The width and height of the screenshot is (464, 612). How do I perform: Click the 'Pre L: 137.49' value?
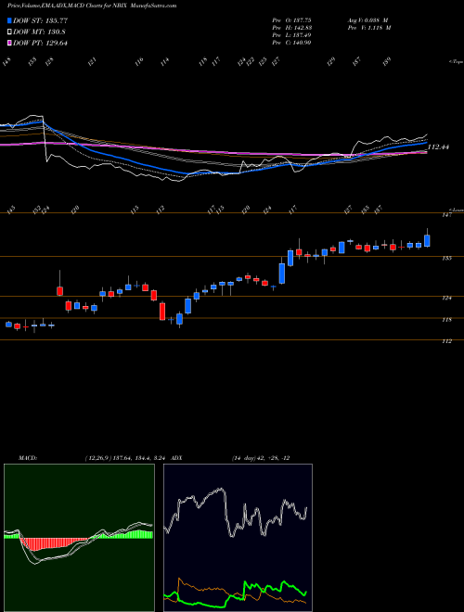pyautogui.click(x=291, y=35)
